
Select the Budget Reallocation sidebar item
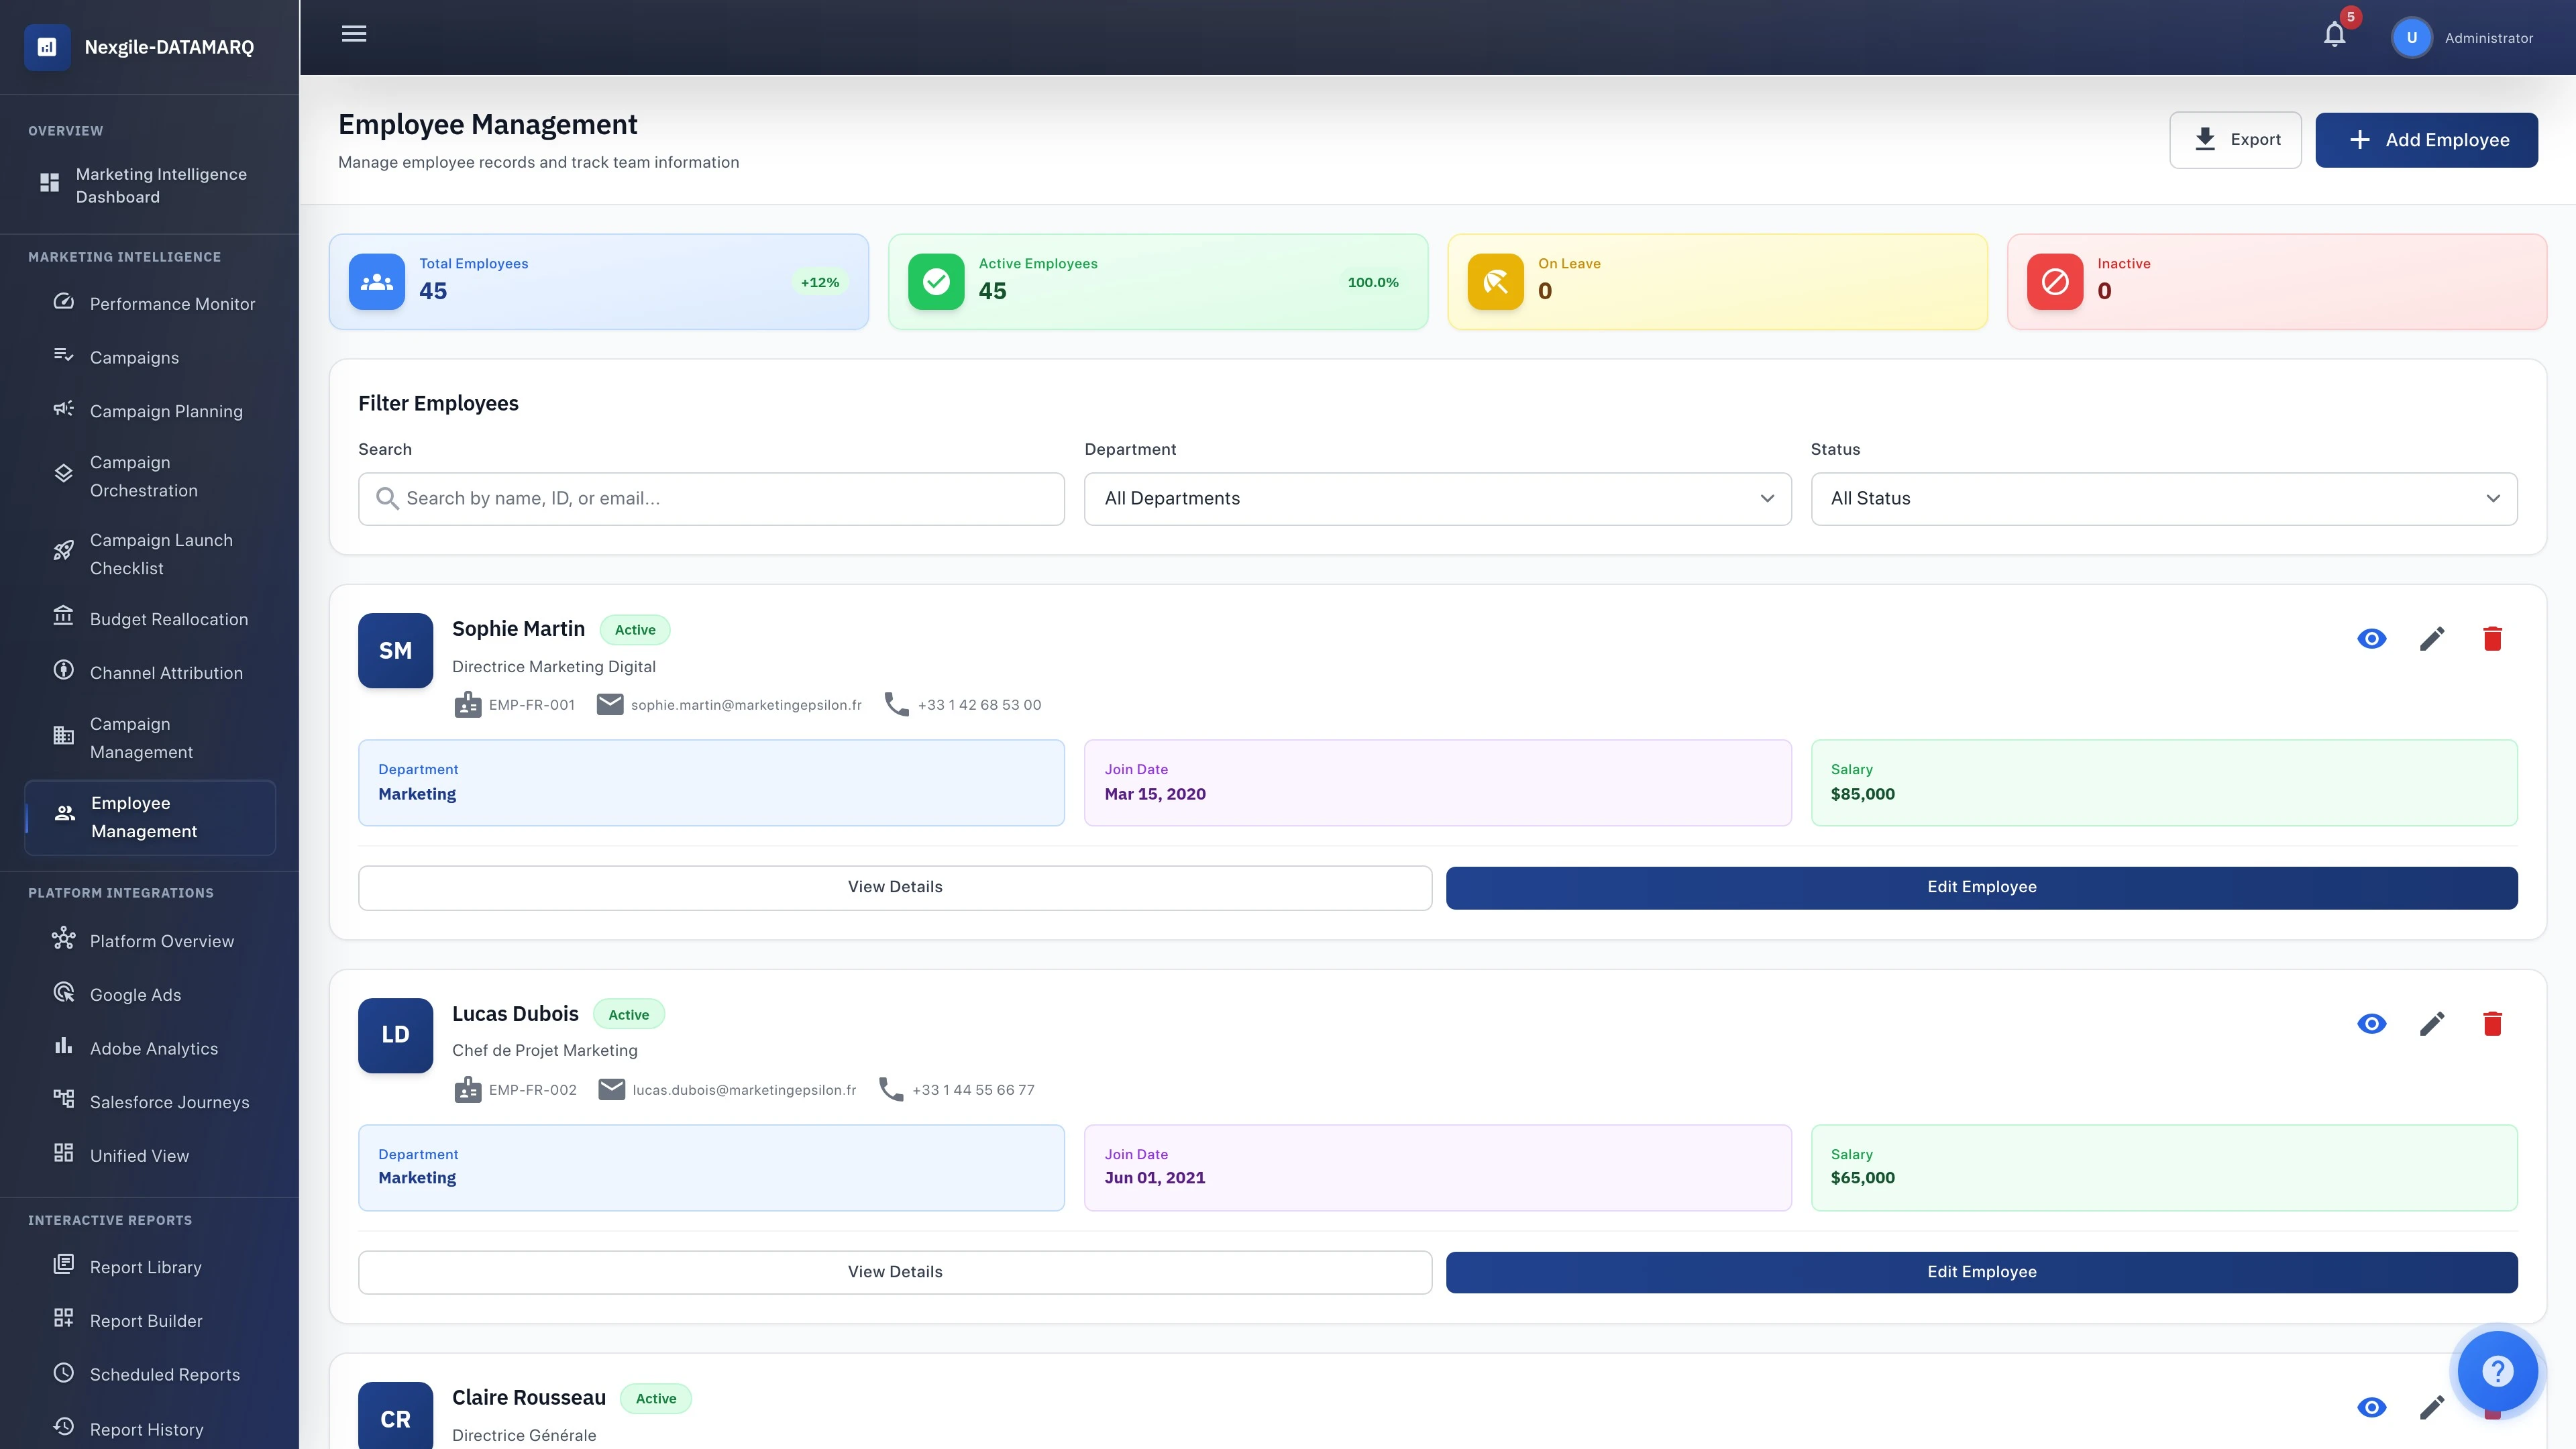pos(168,619)
